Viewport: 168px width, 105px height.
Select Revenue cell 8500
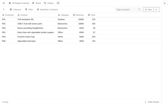82,32
